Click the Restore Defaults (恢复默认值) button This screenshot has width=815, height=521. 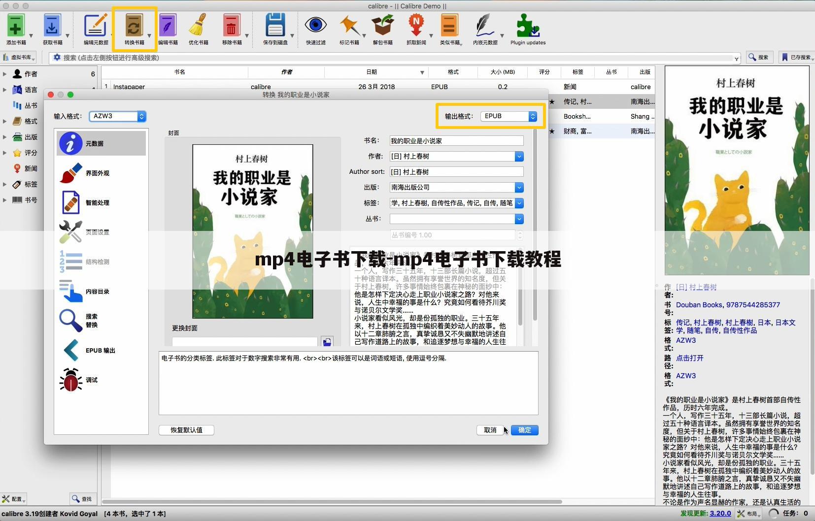point(186,430)
